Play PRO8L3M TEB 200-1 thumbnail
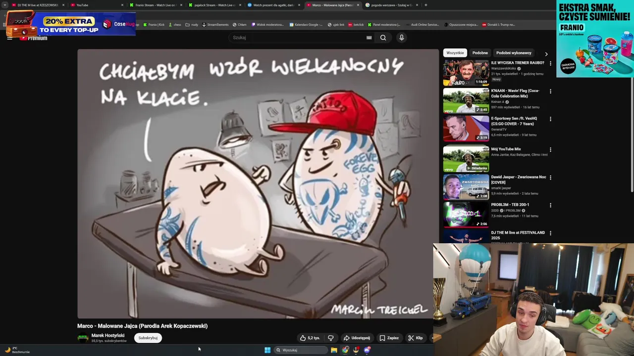 466,214
